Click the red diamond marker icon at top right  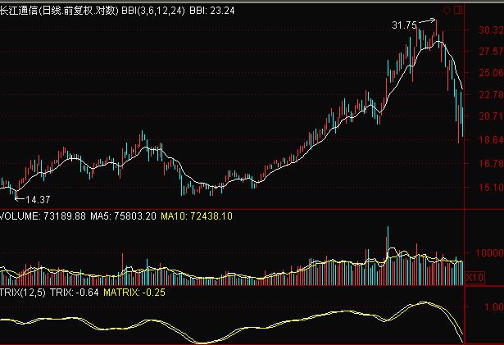point(447,10)
